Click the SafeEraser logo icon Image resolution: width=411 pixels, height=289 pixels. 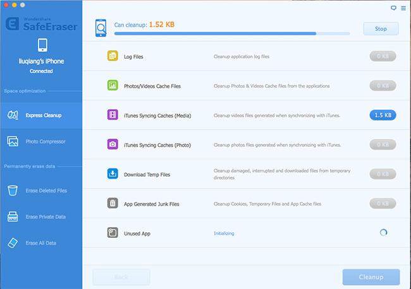tap(12, 24)
